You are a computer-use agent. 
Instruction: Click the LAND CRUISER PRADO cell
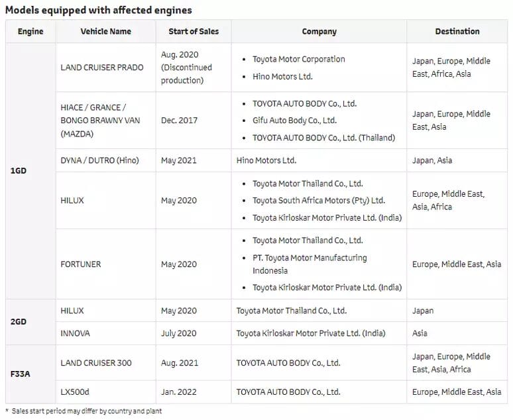(102, 68)
